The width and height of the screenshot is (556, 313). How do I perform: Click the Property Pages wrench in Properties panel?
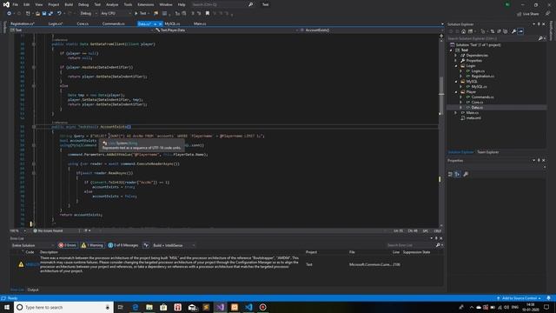point(466,174)
